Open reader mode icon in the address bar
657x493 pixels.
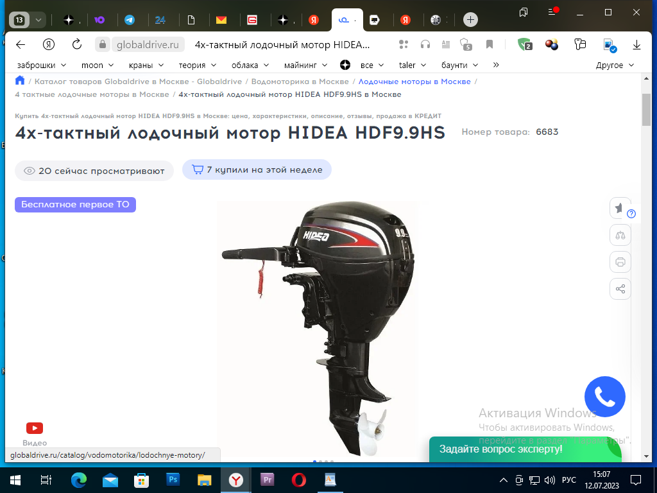pyautogui.click(x=446, y=44)
